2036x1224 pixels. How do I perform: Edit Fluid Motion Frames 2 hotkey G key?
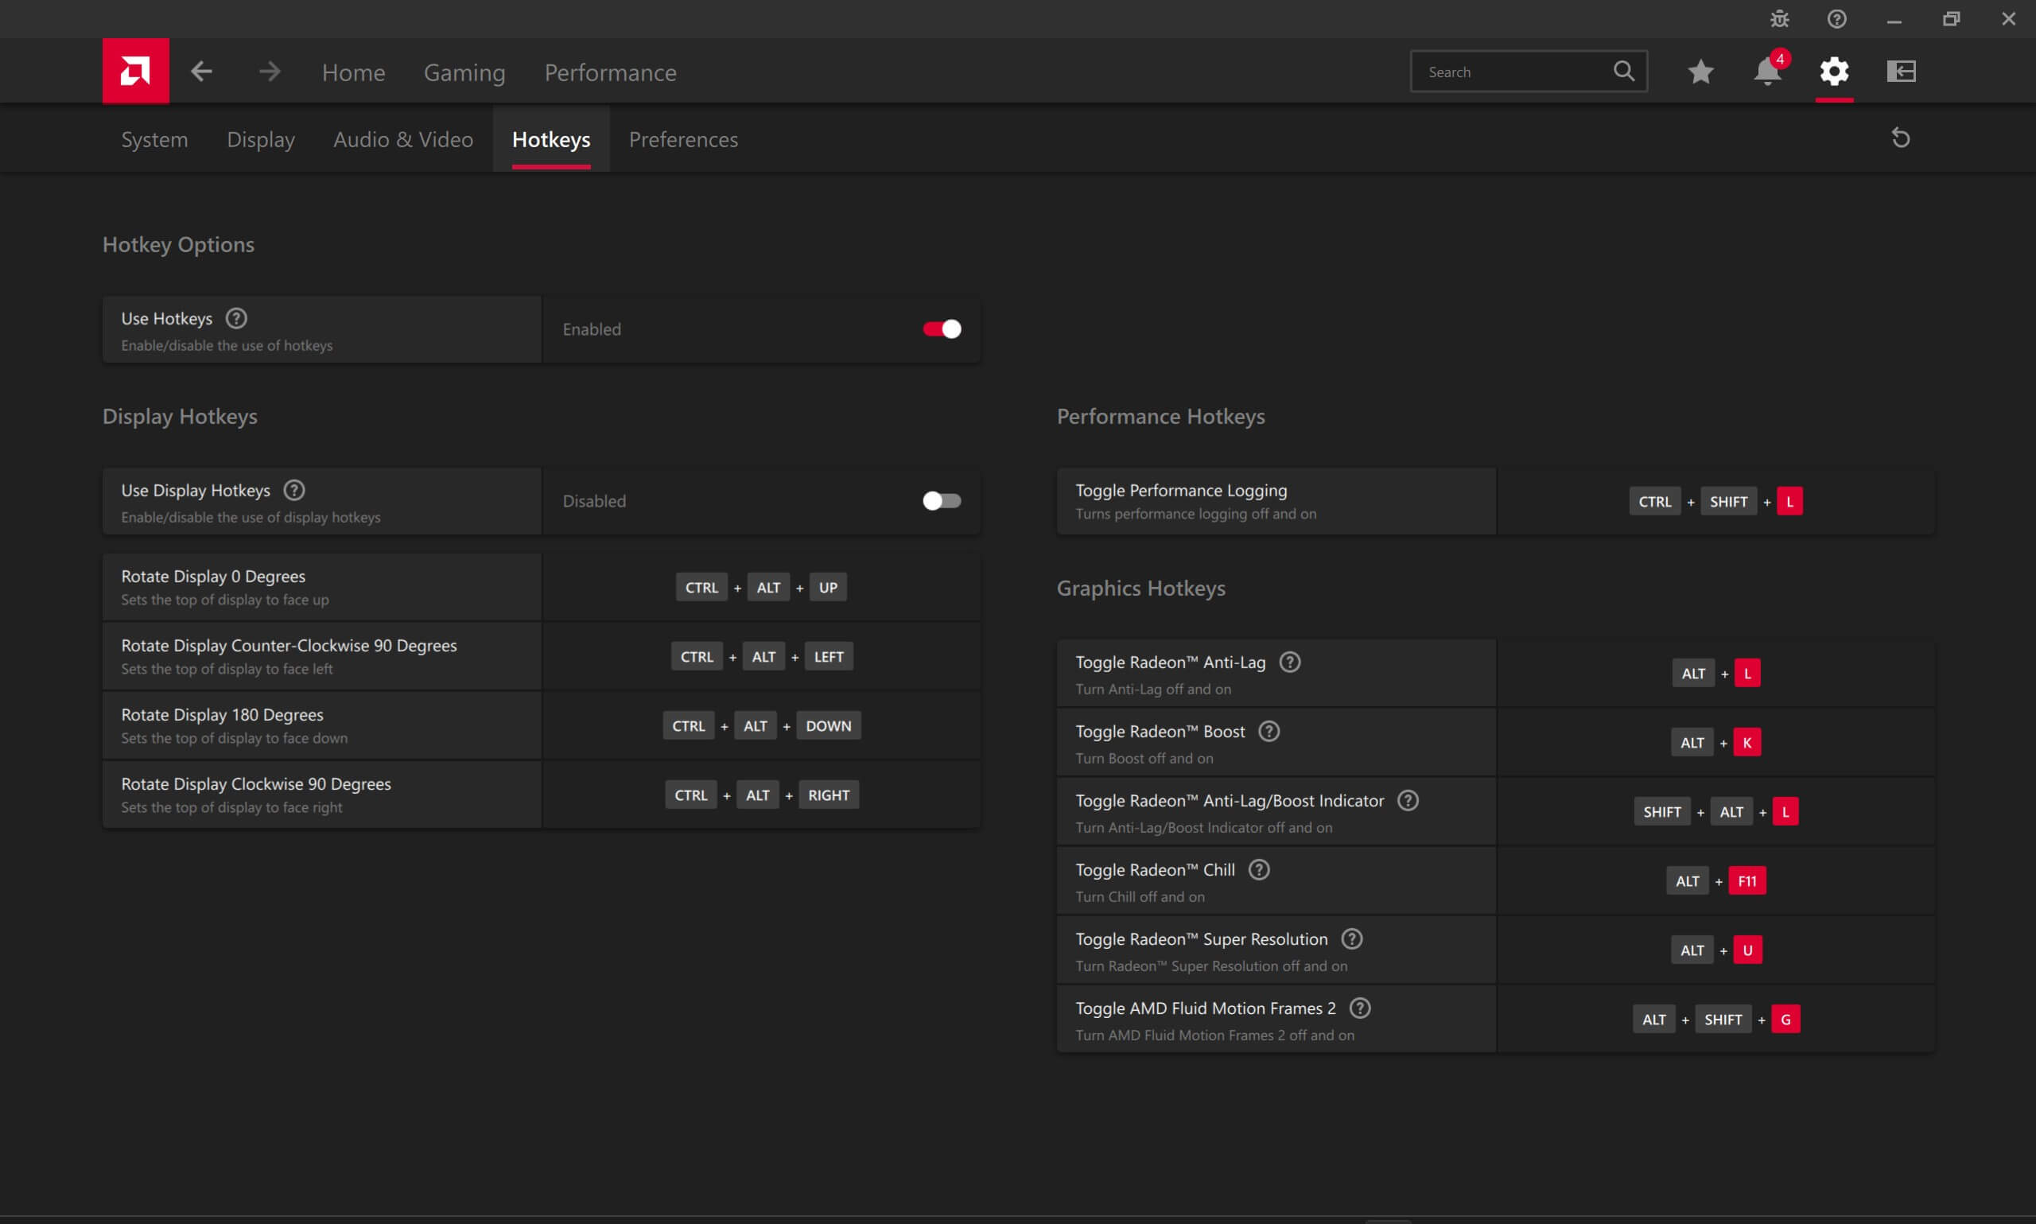[x=1785, y=1020]
